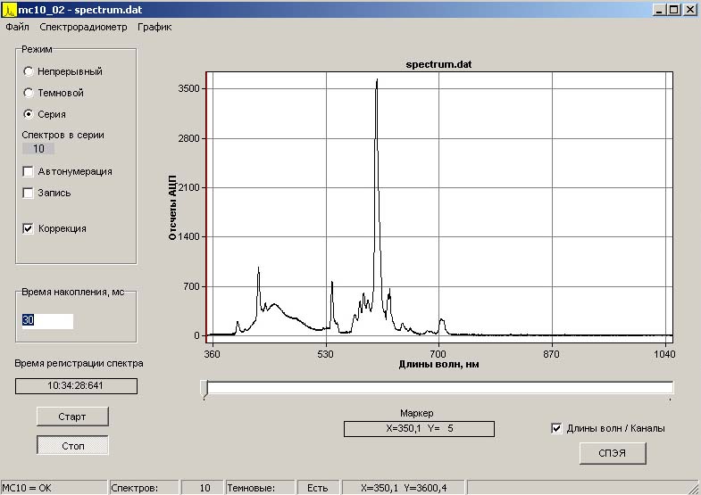Viewport: 701px width, 495px height.
Task: Click the mc10_02 application icon in title bar
Action: [9, 9]
